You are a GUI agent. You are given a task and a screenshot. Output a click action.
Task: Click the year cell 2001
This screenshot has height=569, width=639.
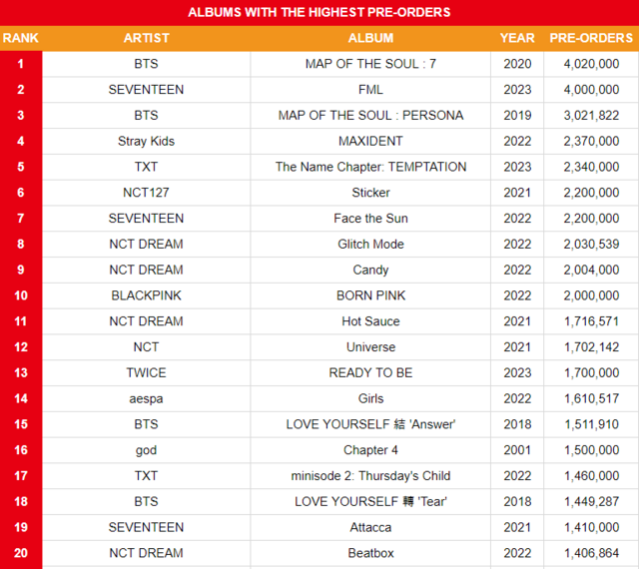coord(517,450)
